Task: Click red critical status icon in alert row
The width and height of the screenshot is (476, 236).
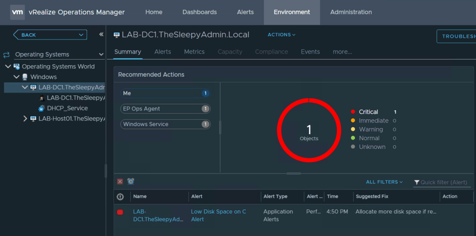Action: click(120, 212)
